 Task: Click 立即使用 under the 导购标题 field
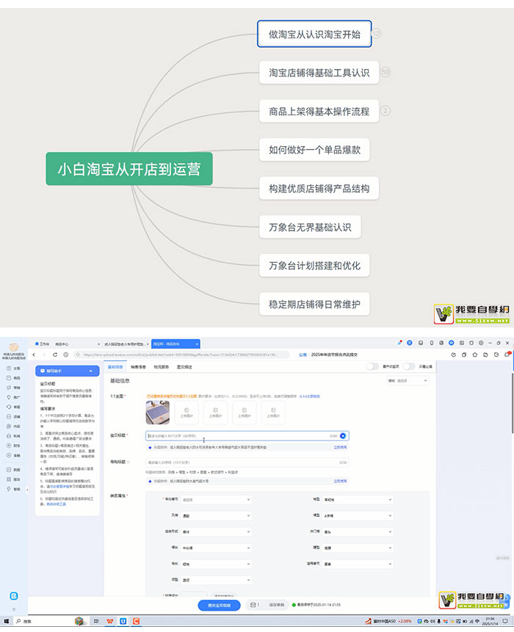[340, 482]
